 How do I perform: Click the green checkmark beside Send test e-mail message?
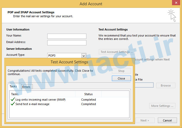tap(12, 104)
